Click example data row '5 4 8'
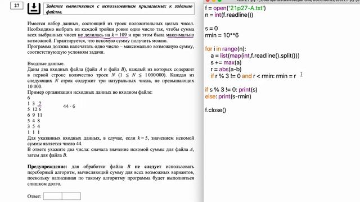 pyautogui.click(x=34, y=121)
